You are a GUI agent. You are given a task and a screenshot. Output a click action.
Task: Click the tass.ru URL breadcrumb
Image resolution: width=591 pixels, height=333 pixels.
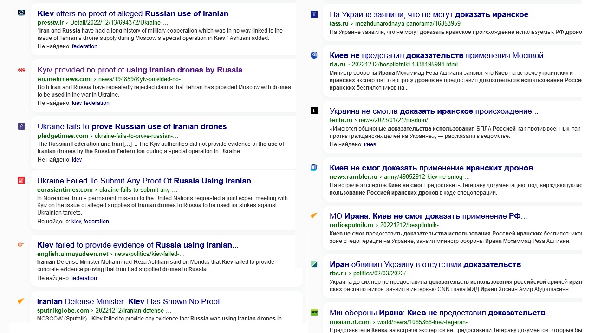pyautogui.click(x=395, y=23)
